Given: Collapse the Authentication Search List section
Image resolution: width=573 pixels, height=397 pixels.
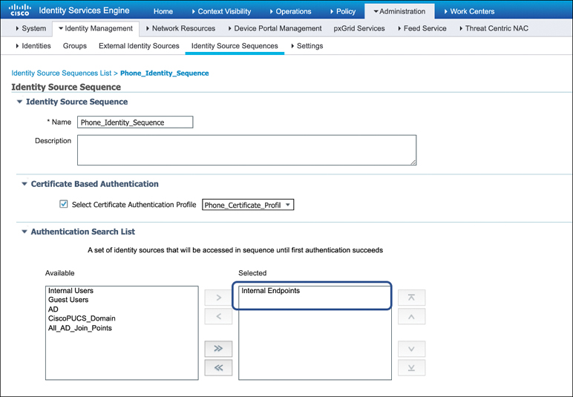Looking at the screenshot, I should (24, 232).
